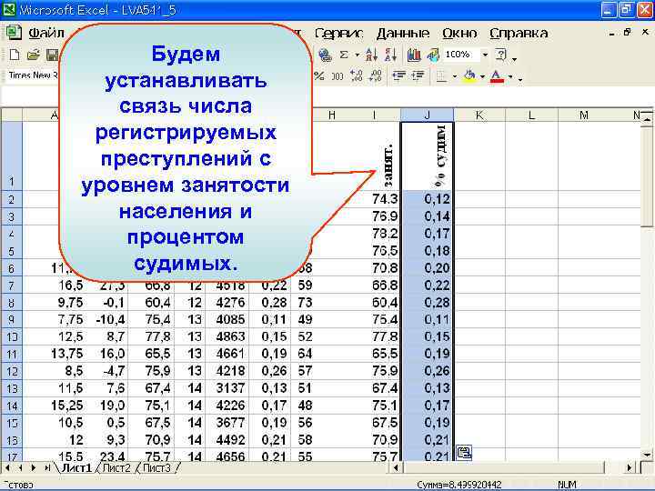Click Decrease Indent icon

(399, 76)
